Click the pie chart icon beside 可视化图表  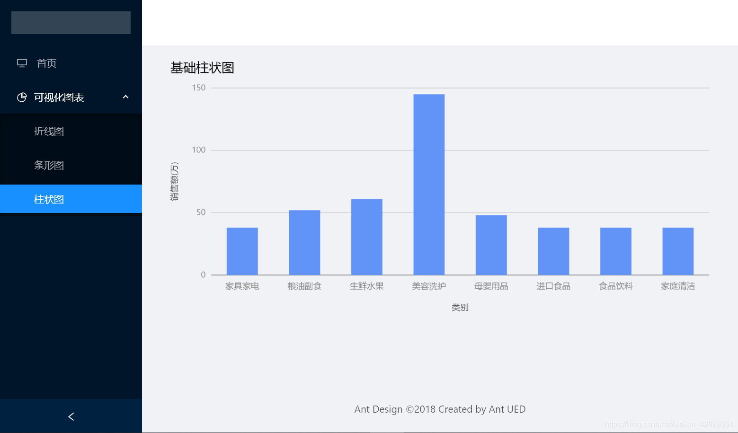22,97
